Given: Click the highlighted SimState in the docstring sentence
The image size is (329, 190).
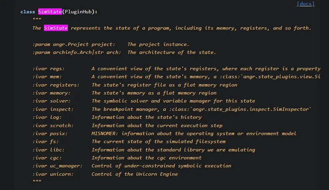Looking at the screenshot, I should pyautogui.click(x=56, y=28).
